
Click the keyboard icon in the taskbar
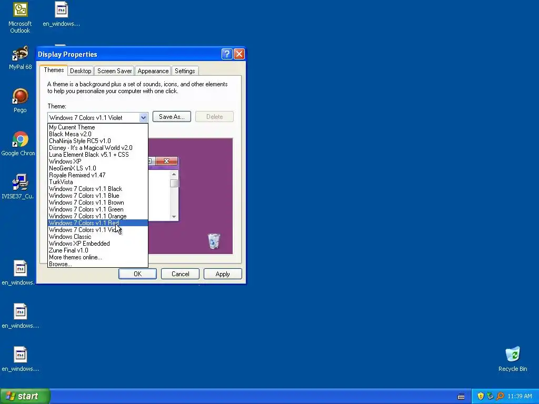[x=461, y=397]
